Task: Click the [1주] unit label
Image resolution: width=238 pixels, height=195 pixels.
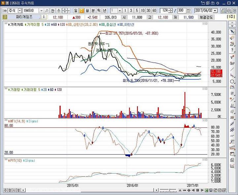Action: (231, 17)
